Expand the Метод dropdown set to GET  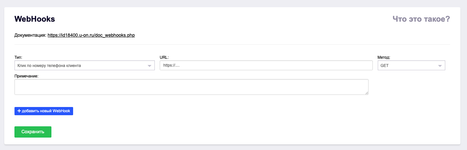click(411, 65)
